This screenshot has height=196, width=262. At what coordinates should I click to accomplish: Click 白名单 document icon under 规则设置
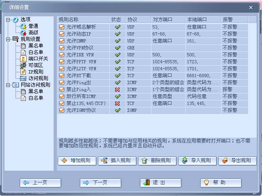pyautogui.click(x=23, y=52)
